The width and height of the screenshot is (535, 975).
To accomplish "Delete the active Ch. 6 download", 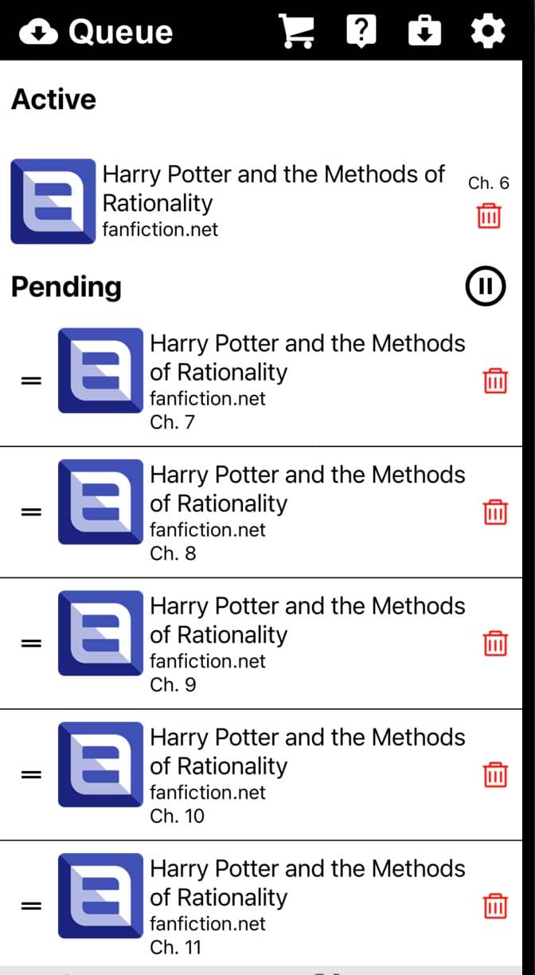I will [x=490, y=216].
